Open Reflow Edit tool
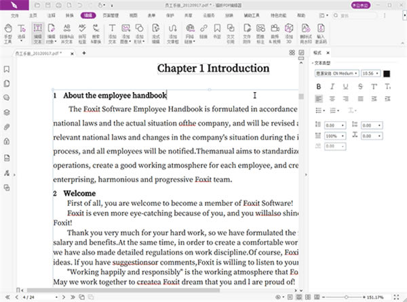 156,34
